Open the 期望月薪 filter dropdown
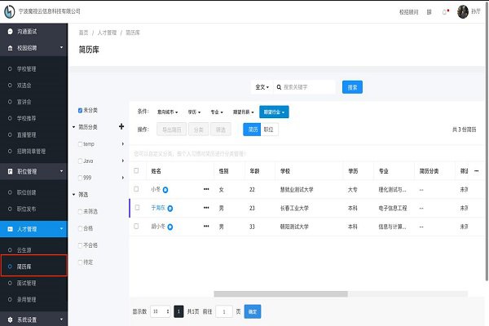The height and width of the screenshot is (326, 489). 243,112
